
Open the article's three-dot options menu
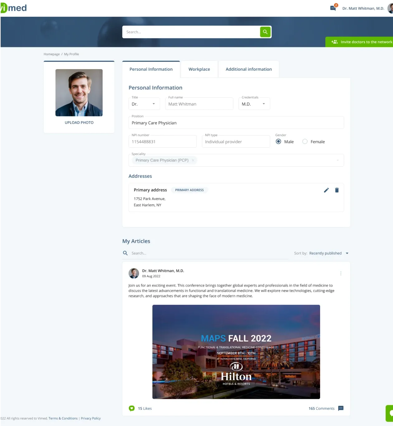tap(341, 273)
